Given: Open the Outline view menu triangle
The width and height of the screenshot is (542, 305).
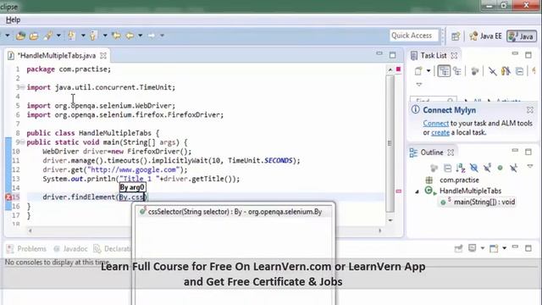Looking at the screenshot, I should tap(530, 167).
